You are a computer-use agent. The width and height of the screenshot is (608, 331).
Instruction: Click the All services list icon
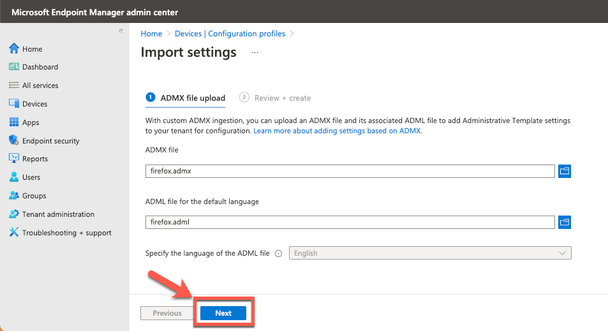tap(14, 85)
